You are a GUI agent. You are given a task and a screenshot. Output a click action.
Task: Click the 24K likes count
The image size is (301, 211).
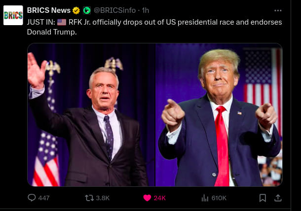pos(159,198)
